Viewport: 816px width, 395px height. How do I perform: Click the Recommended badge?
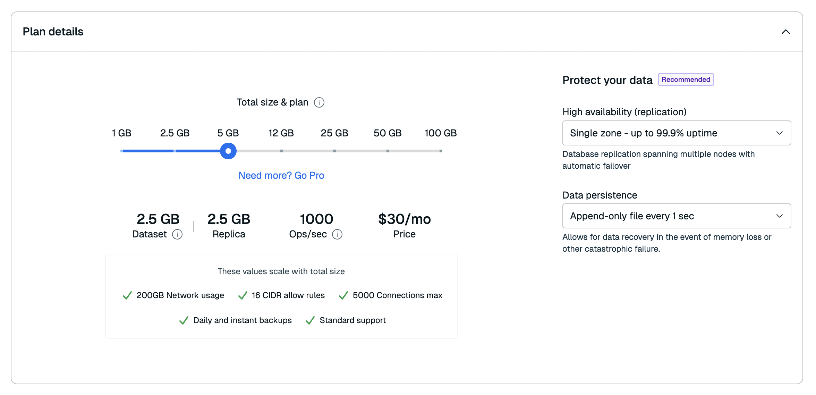coord(686,79)
